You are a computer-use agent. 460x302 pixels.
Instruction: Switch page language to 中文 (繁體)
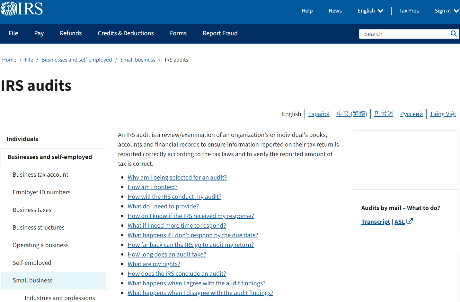coord(352,114)
